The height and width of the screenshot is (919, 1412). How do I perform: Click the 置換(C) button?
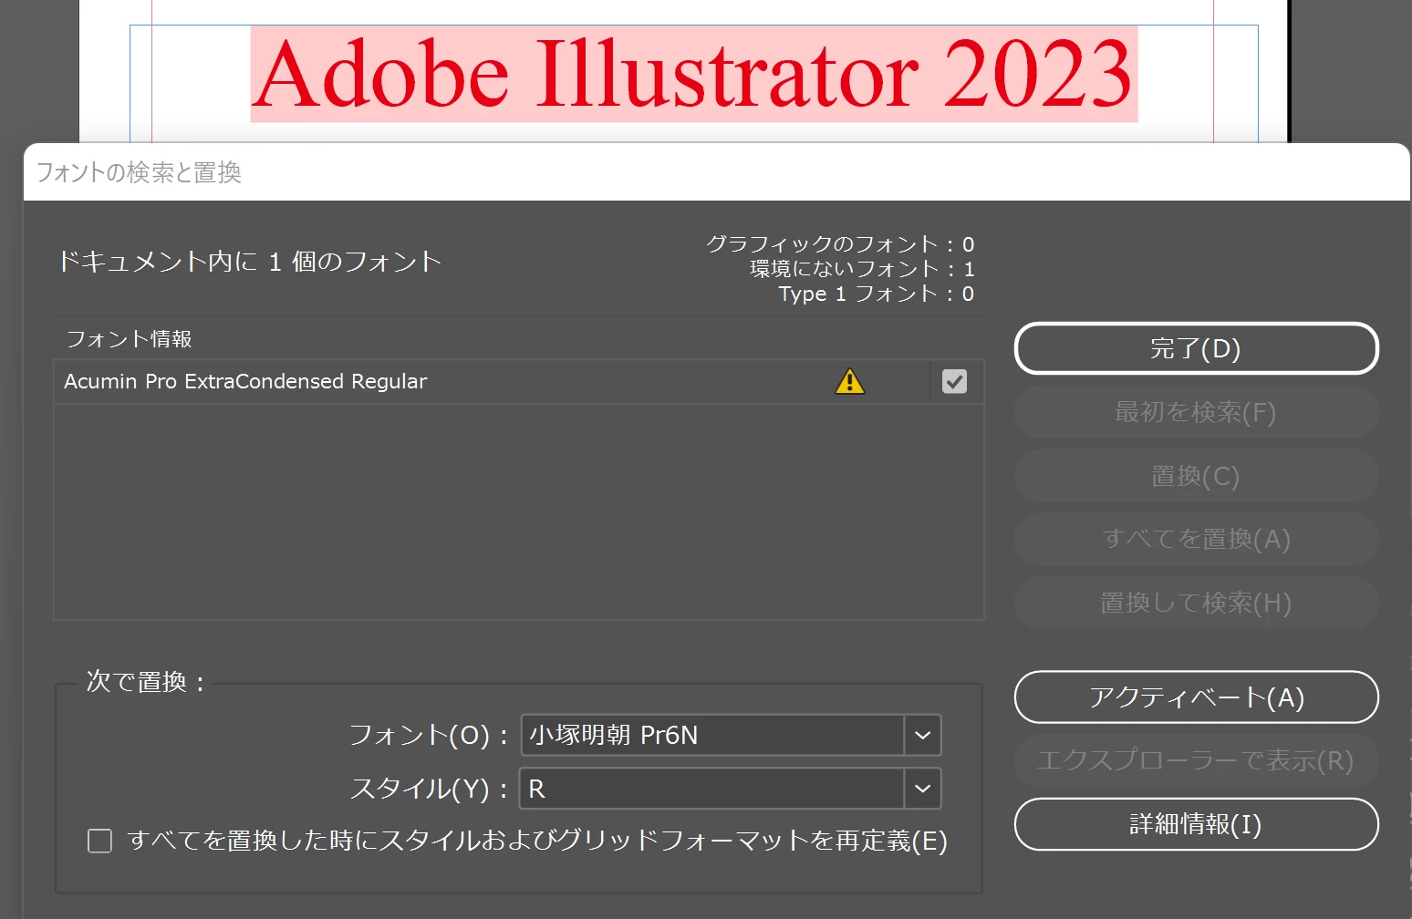click(x=1196, y=476)
